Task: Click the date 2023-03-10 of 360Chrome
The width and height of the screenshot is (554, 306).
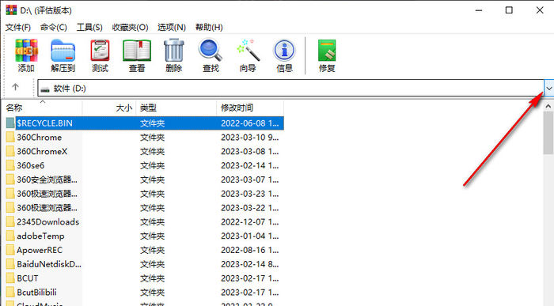Action: [250, 138]
